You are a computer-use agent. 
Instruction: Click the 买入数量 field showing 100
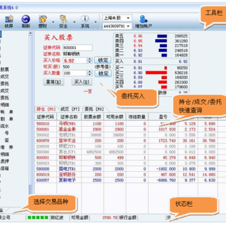pos(75,73)
